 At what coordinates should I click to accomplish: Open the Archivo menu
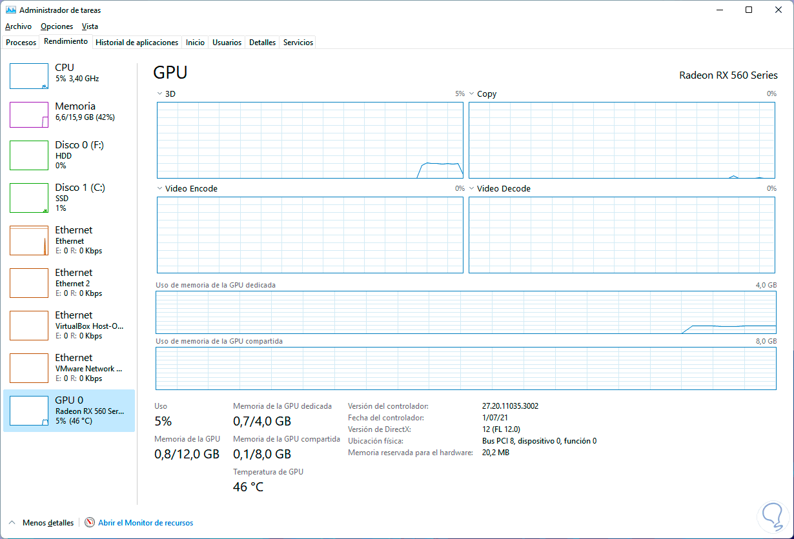[x=18, y=26]
